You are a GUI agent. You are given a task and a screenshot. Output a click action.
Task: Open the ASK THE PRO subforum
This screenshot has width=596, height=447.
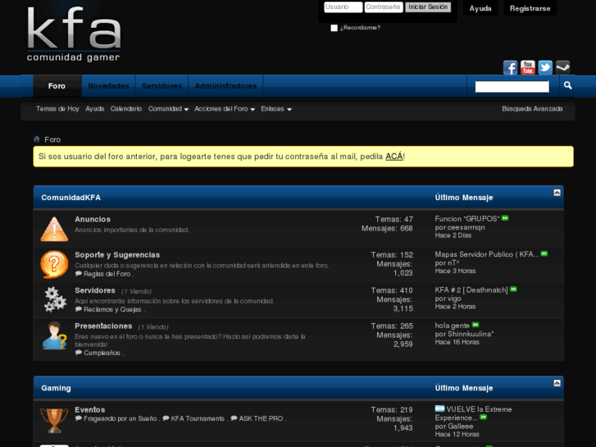pyautogui.click(x=261, y=418)
